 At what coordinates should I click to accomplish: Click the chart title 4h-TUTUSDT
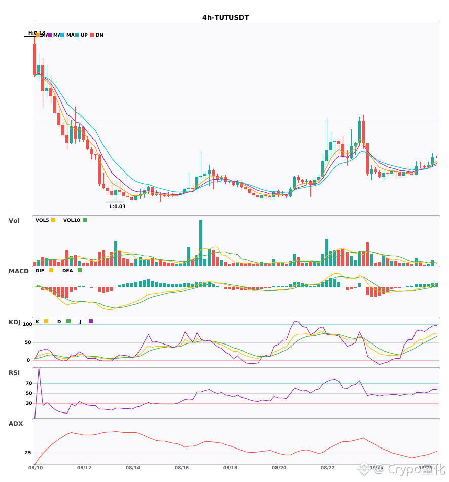point(226,18)
